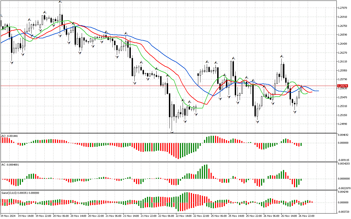Select the 19 Nov 14:00 time label
The image size is (351, 219).
[x=26, y=216]
